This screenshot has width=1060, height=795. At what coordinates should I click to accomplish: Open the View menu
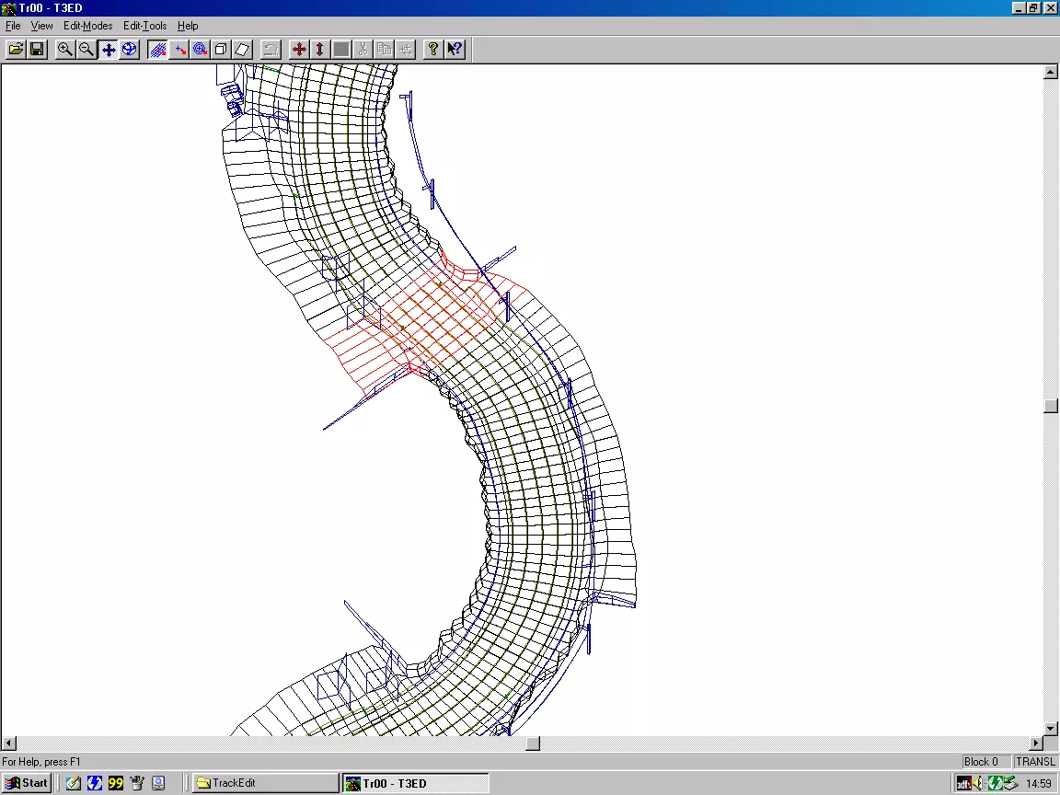tap(42, 26)
